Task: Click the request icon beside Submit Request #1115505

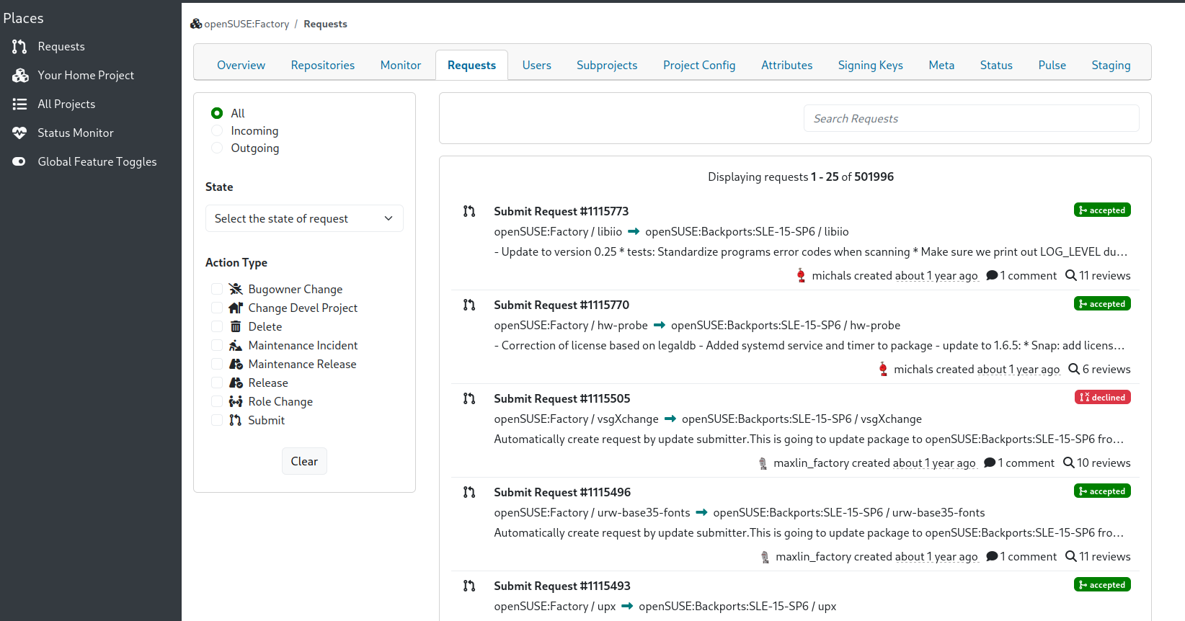Action: click(x=469, y=398)
